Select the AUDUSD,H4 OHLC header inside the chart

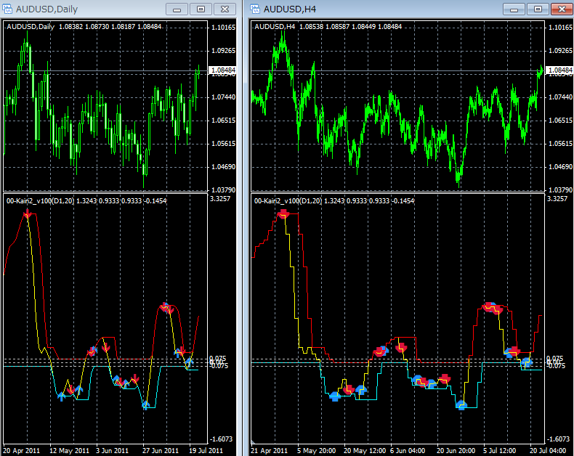pyautogui.click(x=328, y=27)
